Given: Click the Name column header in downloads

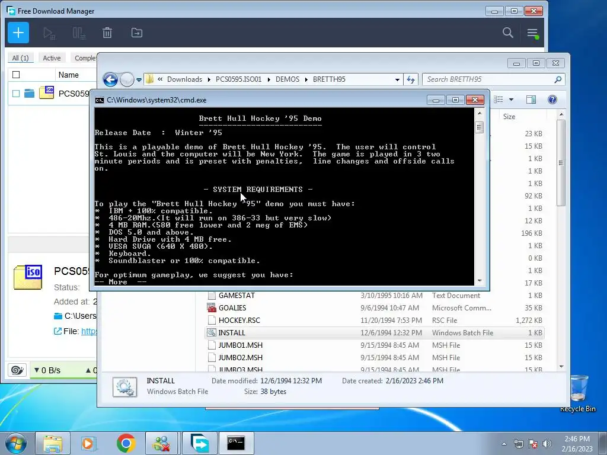Looking at the screenshot, I should pos(69,75).
